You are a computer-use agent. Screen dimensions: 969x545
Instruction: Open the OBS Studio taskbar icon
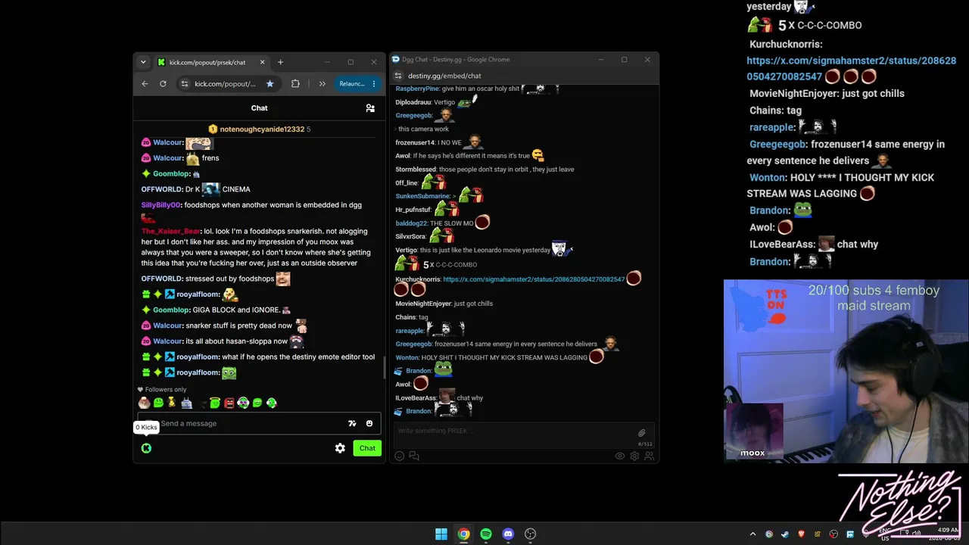pos(531,534)
